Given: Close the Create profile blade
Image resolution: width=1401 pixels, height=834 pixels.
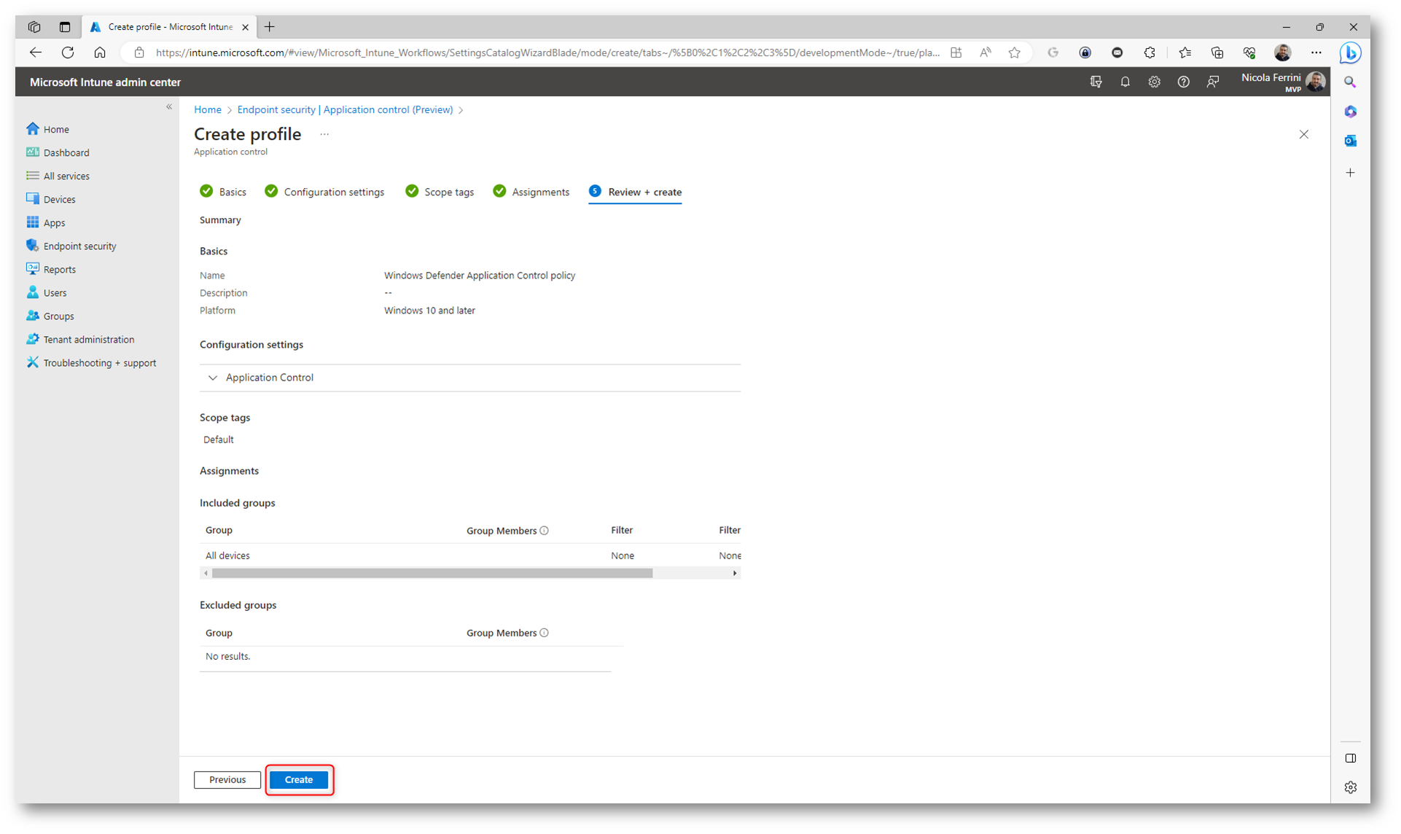Looking at the screenshot, I should click(1303, 134).
